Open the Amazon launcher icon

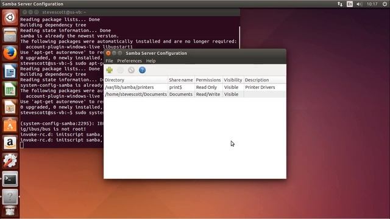tap(10, 143)
